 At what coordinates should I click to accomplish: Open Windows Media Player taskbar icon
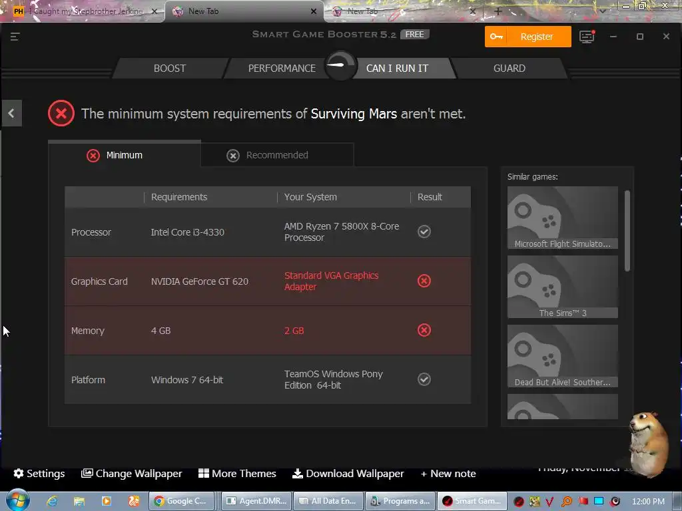click(106, 501)
